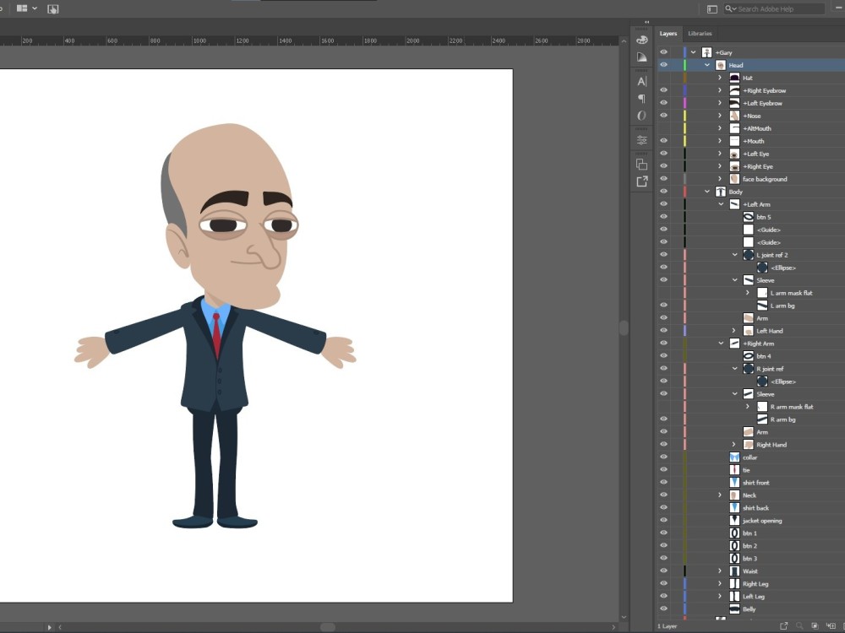Viewport: 845px width, 633px height.
Task: Hide the Left Hand layer
Action: point(664,331)
